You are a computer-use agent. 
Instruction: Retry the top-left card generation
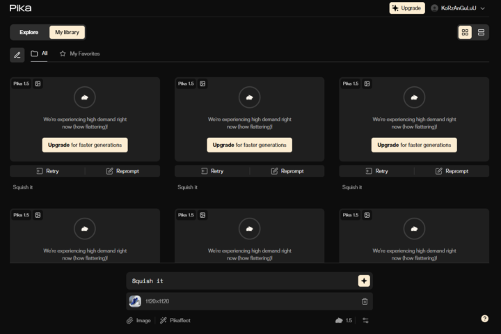tap(47, 171)
